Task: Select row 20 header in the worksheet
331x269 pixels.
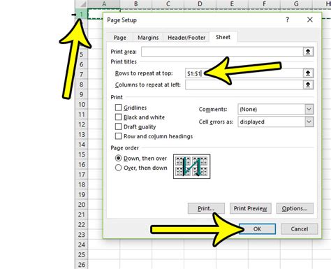Action: [82, 205]
